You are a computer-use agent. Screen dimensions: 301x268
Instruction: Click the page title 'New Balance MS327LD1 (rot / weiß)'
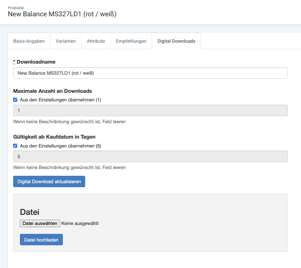click(x=62, y=14)
